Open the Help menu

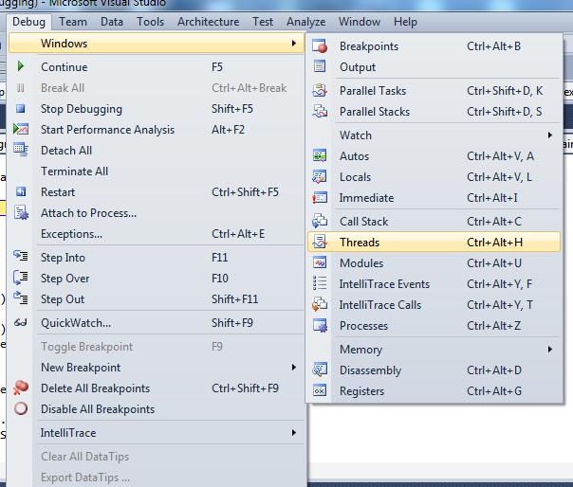(x=405, y=22)
